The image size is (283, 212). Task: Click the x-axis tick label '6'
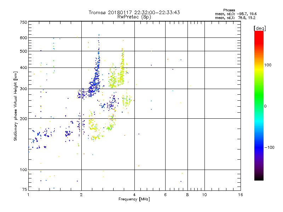pyautogui.click(x=165, y=195)
